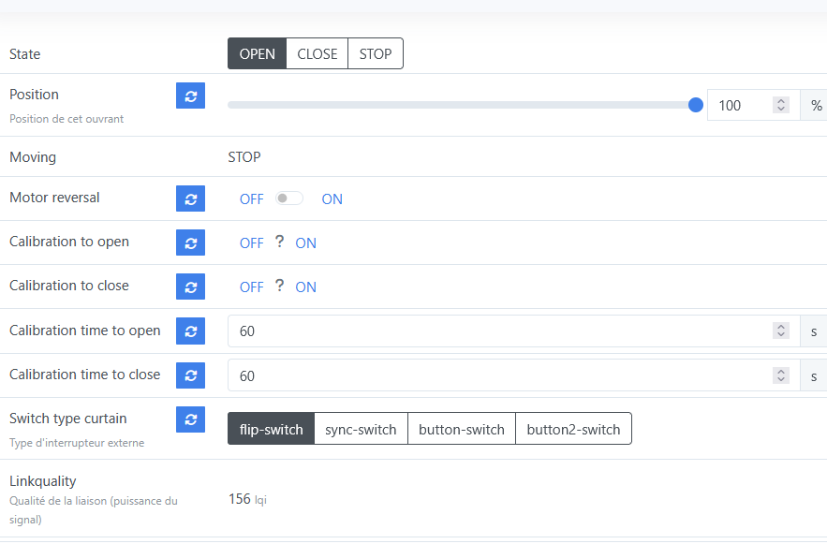Click the CLOSE state button
Image resolution: width=827 pixels, height=544 pixels.
(317, 53)
